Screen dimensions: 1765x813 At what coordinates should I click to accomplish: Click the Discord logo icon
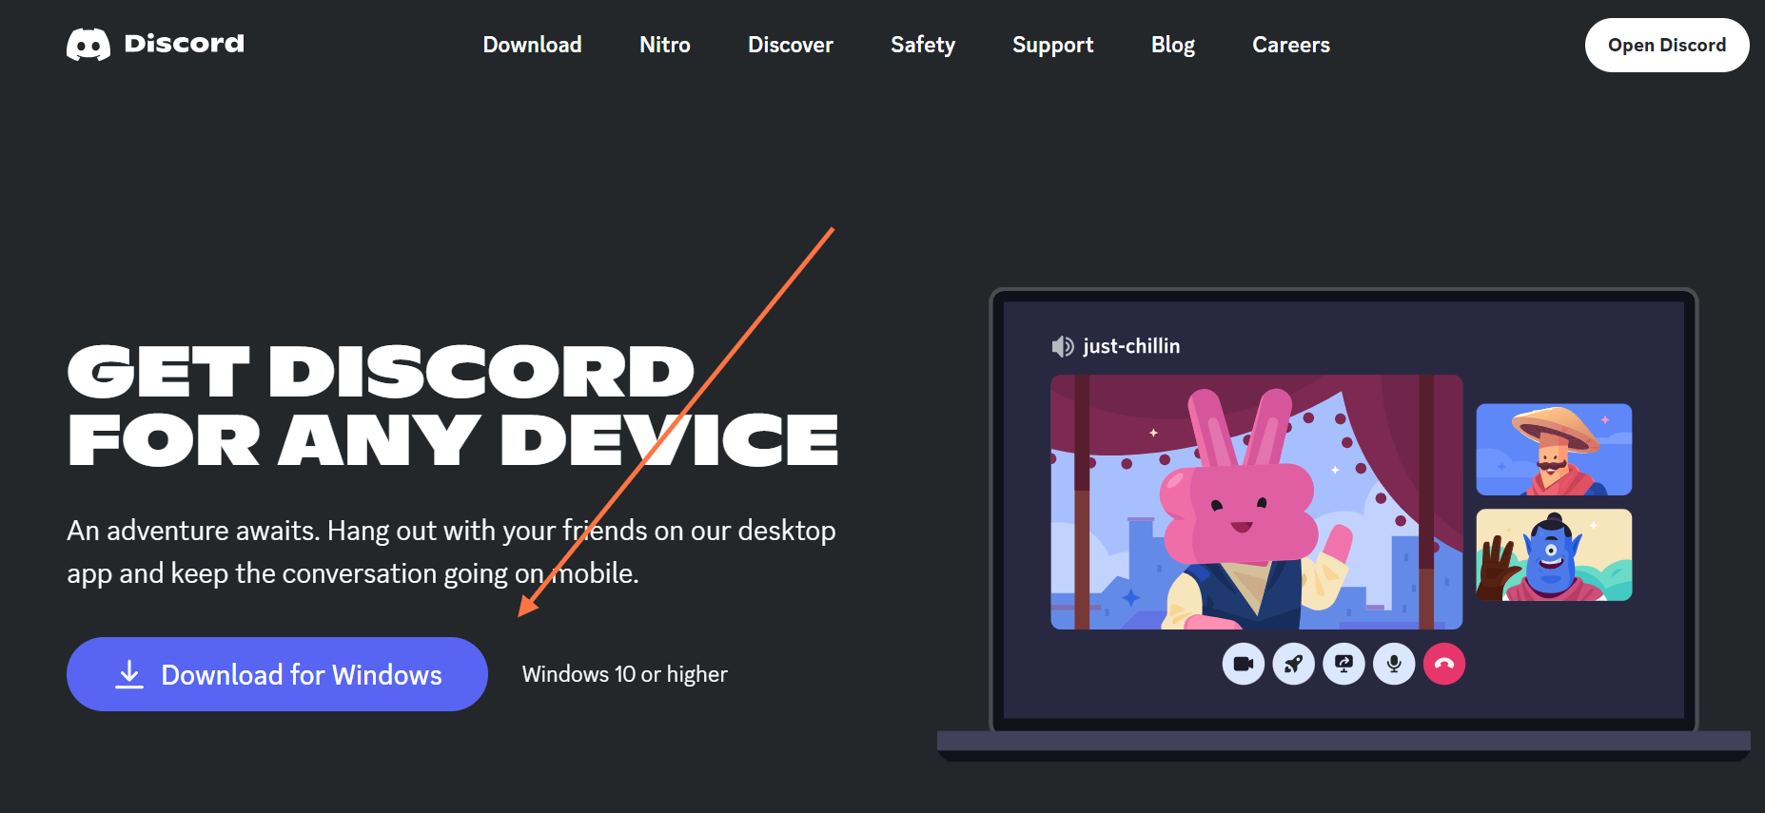click(x=88, y=45)
